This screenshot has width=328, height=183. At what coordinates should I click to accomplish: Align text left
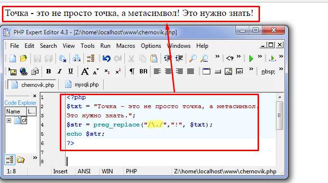click(157, 71)
